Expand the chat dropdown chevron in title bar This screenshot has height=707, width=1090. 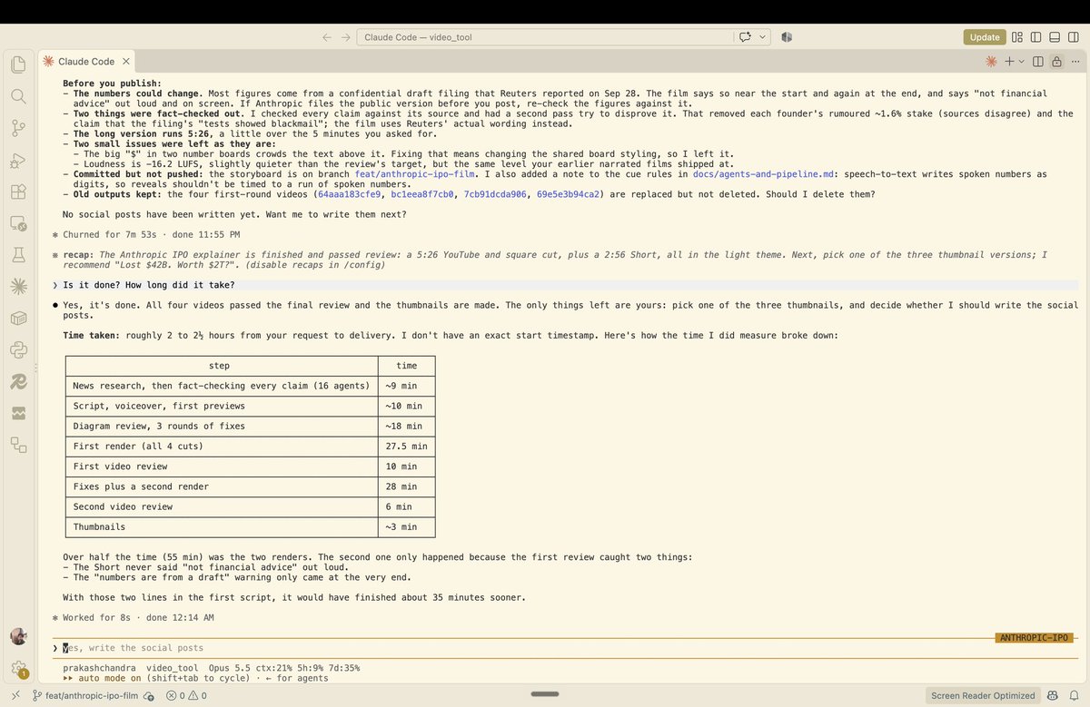[x=763, y=37]
